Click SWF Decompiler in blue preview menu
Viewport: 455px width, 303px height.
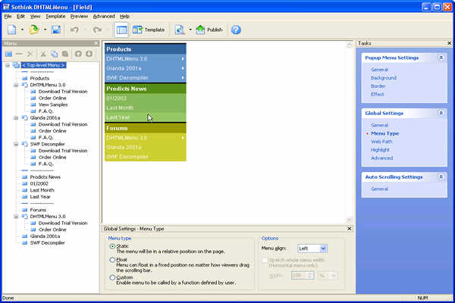click(145, 78)
